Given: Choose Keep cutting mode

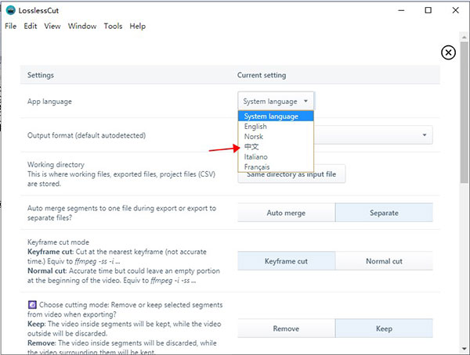Looking at the screenshot, I should tap(384, 328).
